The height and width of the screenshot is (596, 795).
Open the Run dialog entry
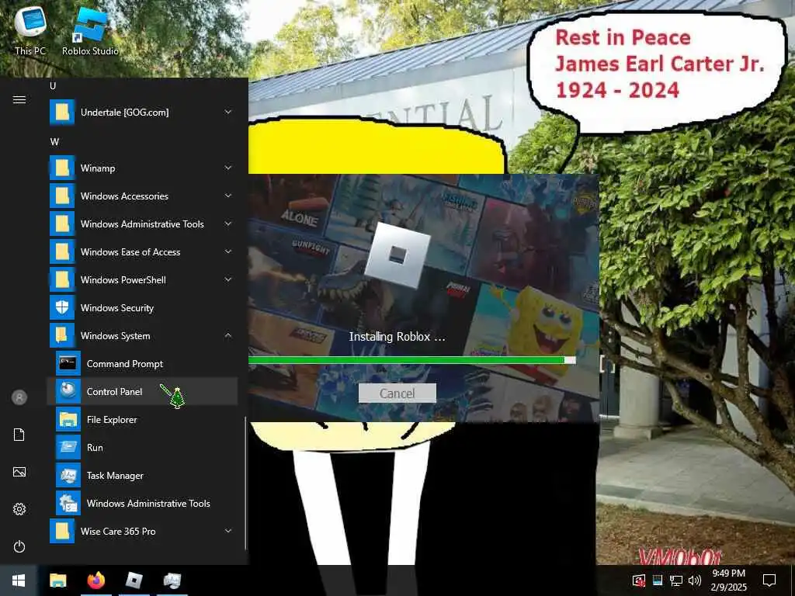click(142, 448)
